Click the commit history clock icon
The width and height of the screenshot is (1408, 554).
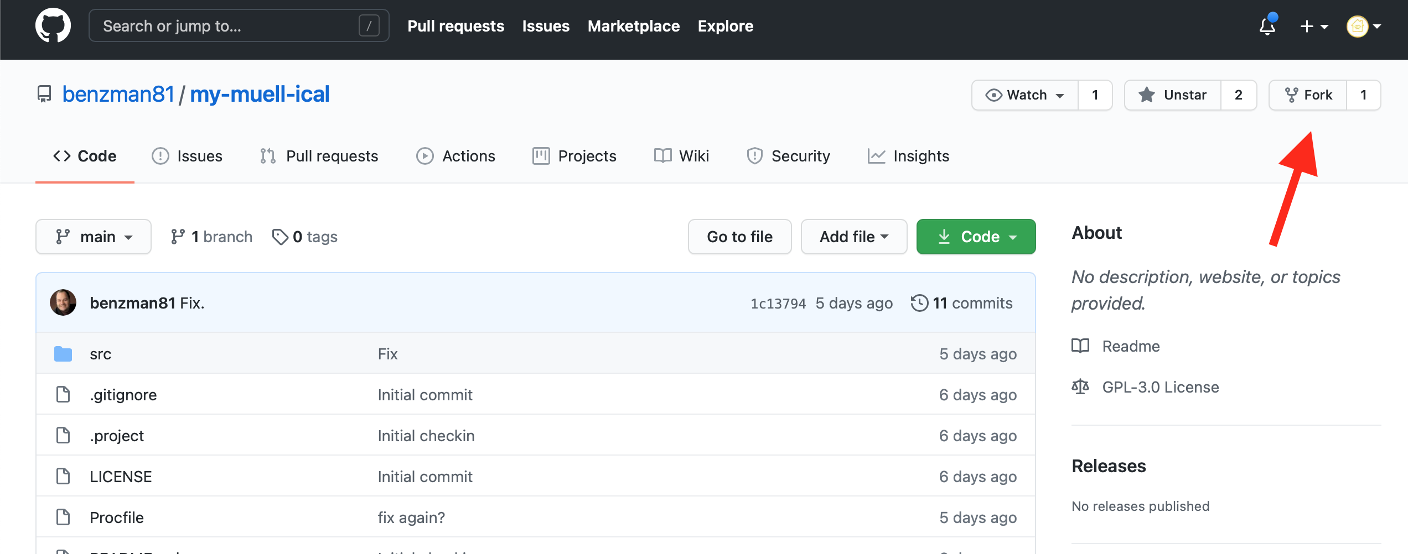919,303
